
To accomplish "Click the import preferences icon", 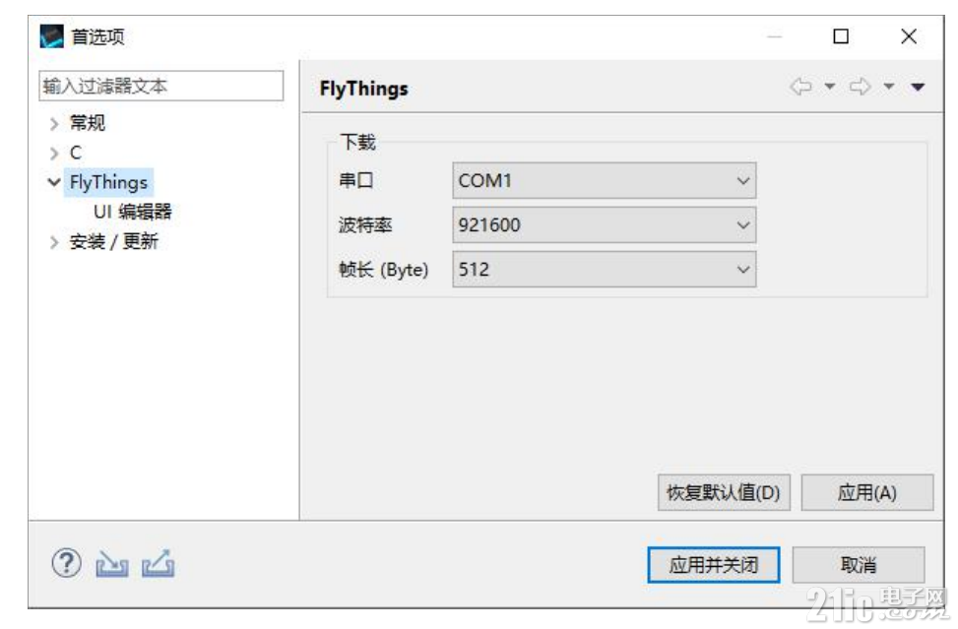I will click(112, 564).
